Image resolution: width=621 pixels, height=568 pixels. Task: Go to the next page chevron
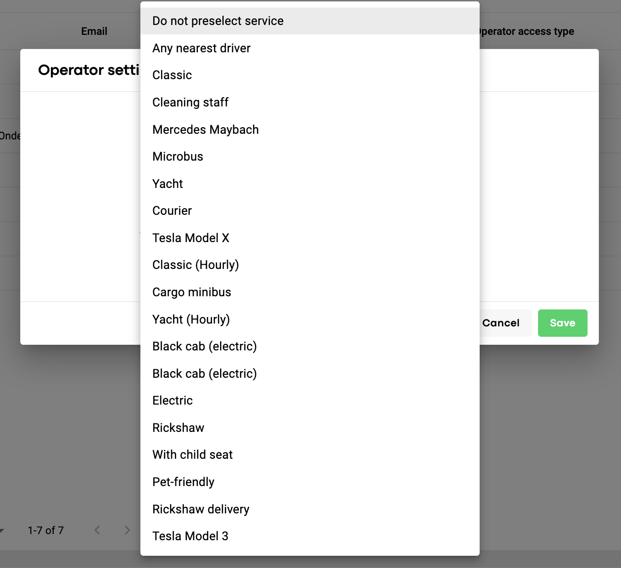click(x=127, y=530)
